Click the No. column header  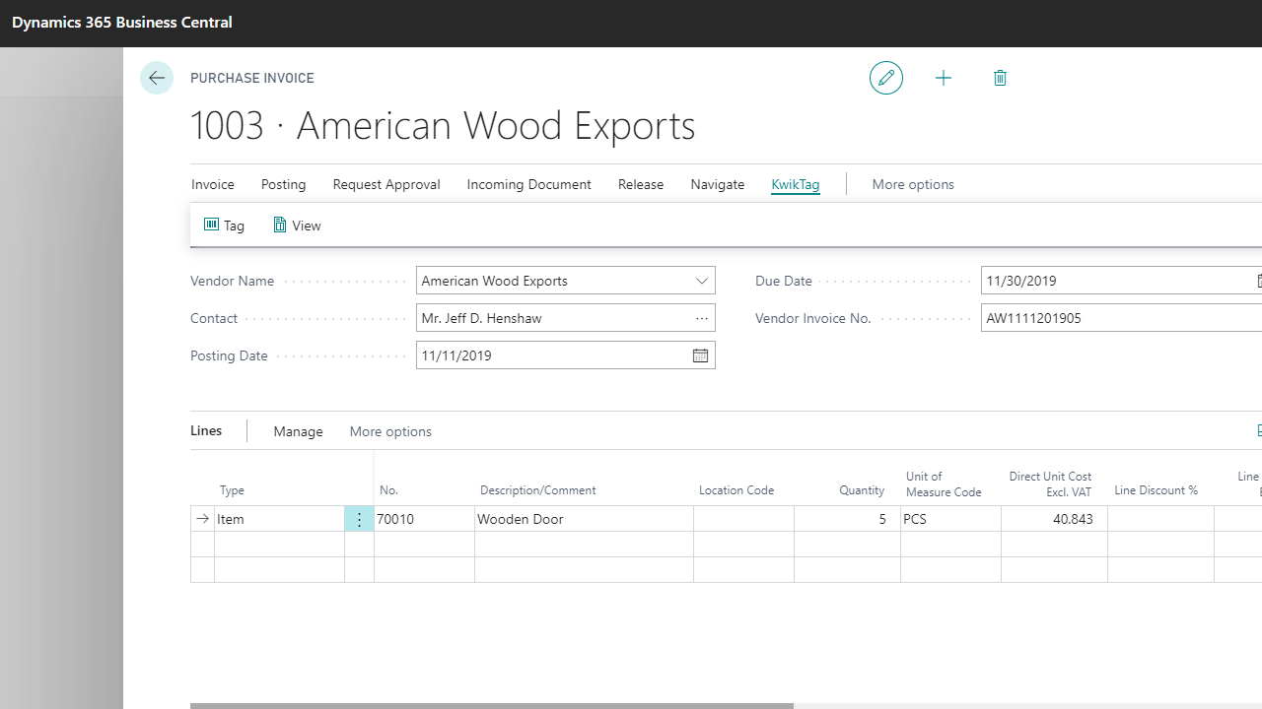click(388, 490)
